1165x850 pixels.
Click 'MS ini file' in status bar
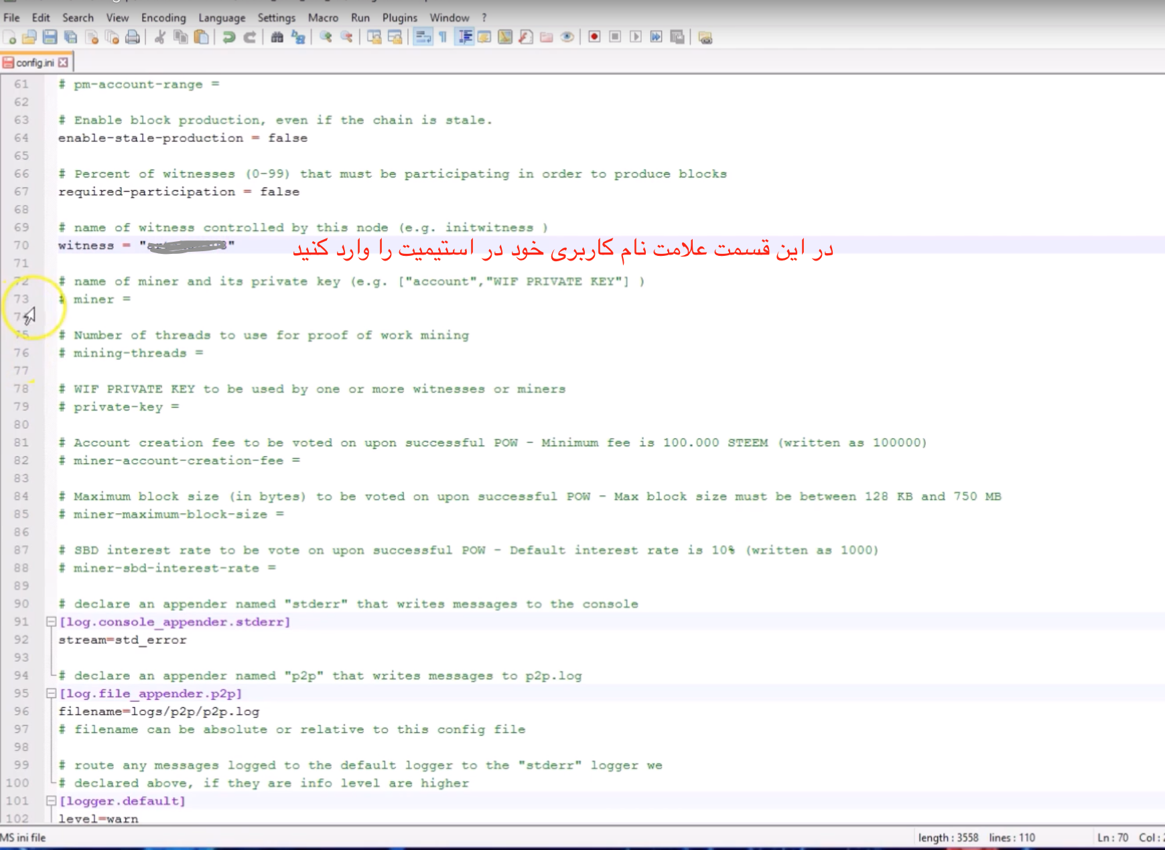click(23, 838)
